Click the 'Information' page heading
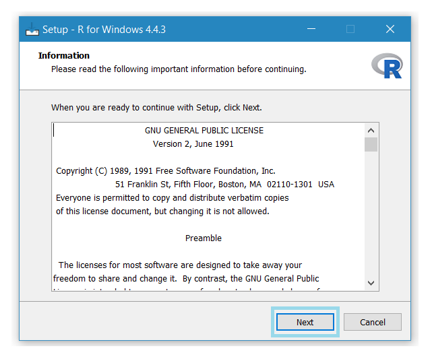Screen dimensions: 432x361 click(64, 56)
